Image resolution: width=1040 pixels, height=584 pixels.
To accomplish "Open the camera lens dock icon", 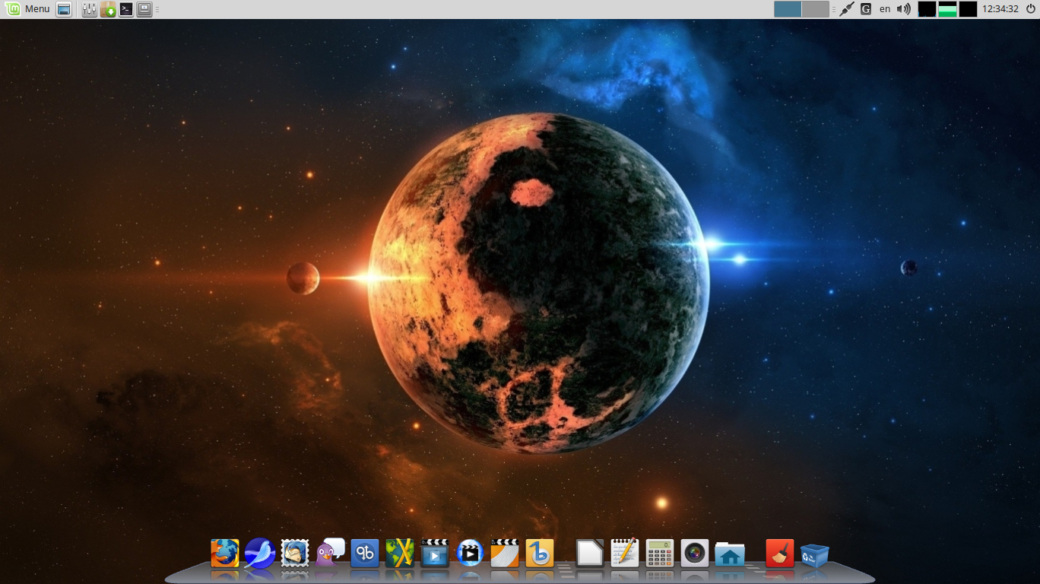I will (695, 553).
